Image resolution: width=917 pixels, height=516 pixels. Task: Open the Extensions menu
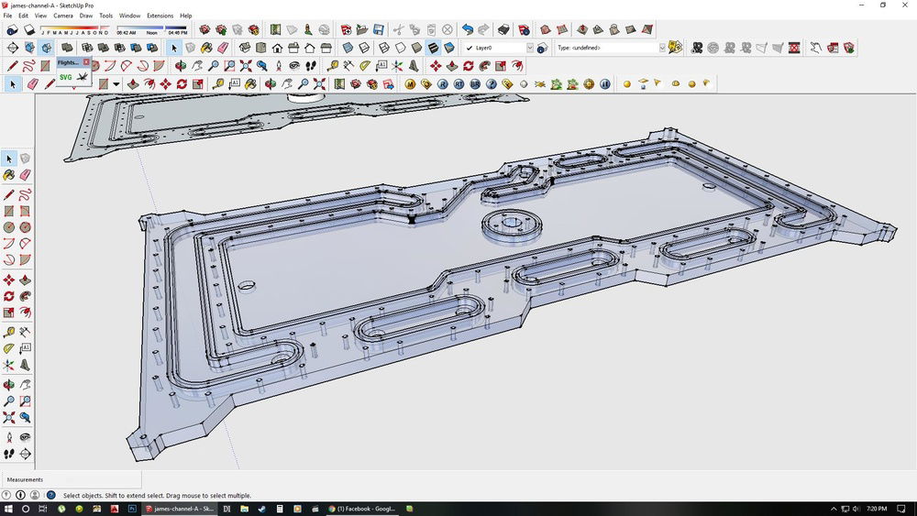pyautogui.click(x=160, y=16)
